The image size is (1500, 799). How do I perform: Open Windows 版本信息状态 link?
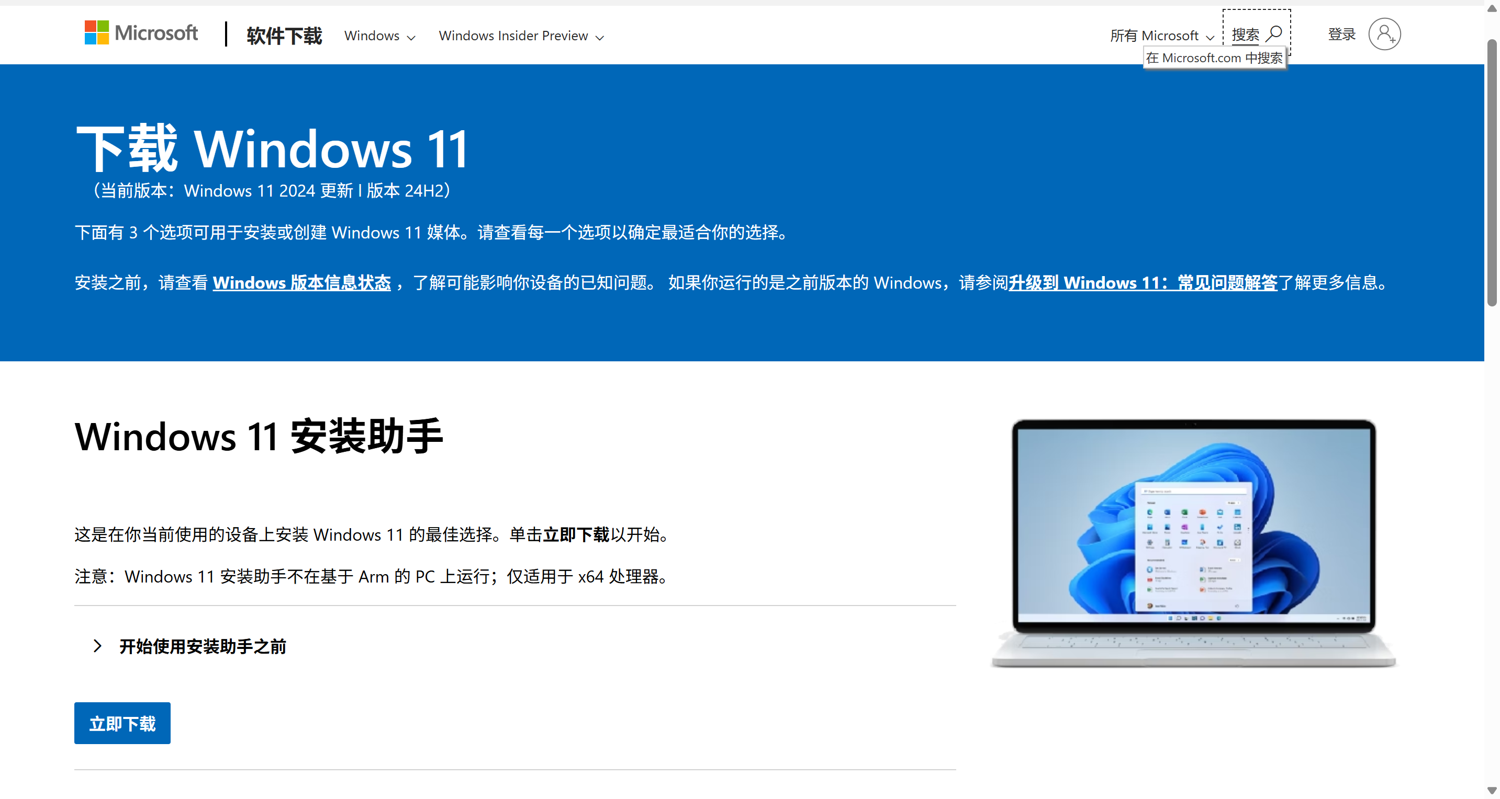coord(301,283)
